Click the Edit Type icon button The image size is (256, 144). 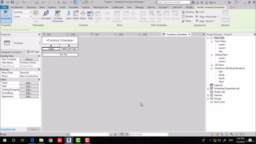[x=33, y=52]
